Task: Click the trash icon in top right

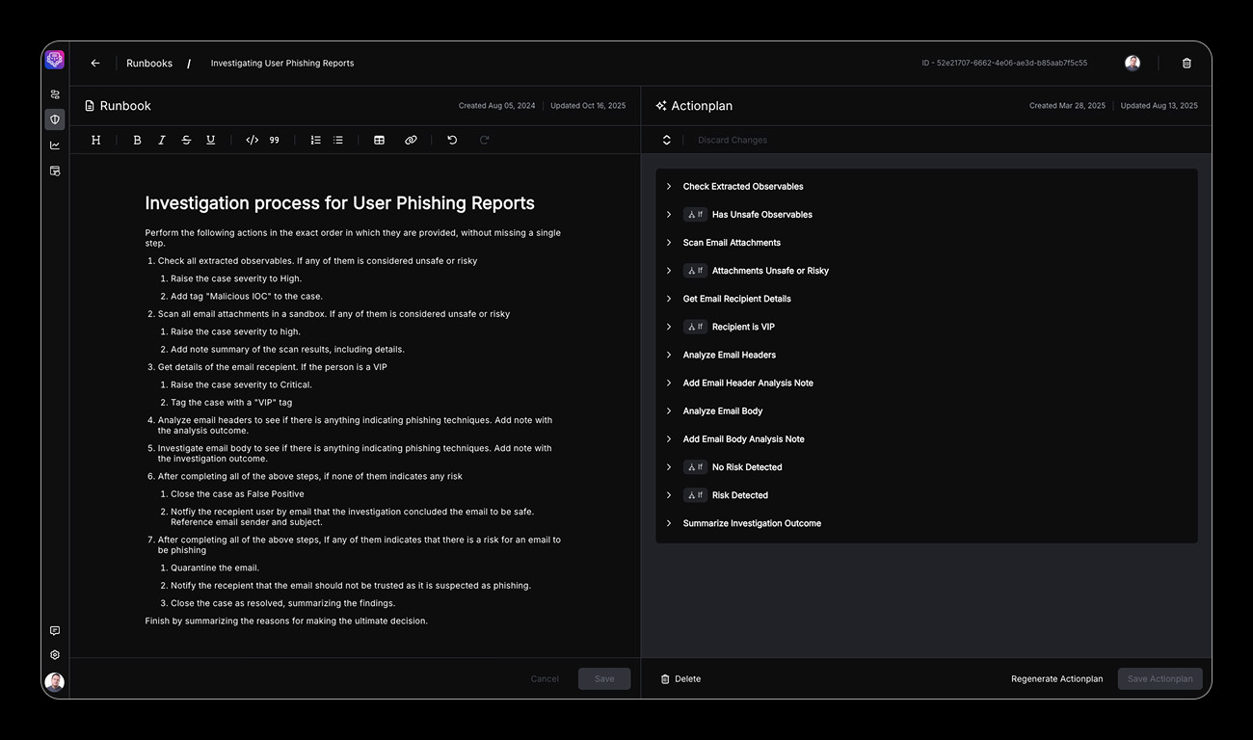Action: click(x=1186, y=64)
